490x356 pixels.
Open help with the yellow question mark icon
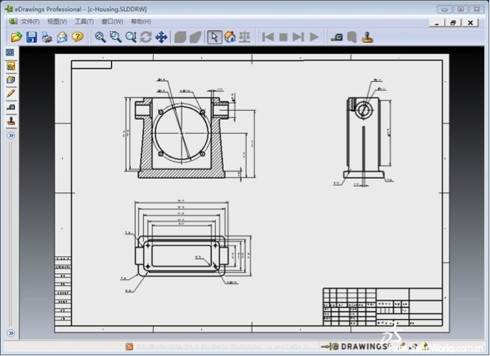coord(77,37)
